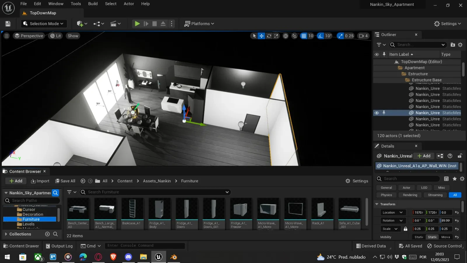Viewport: 467px width, 263px height.
Task: Open Outliner filter options
Action: click(x=381, y=45)
